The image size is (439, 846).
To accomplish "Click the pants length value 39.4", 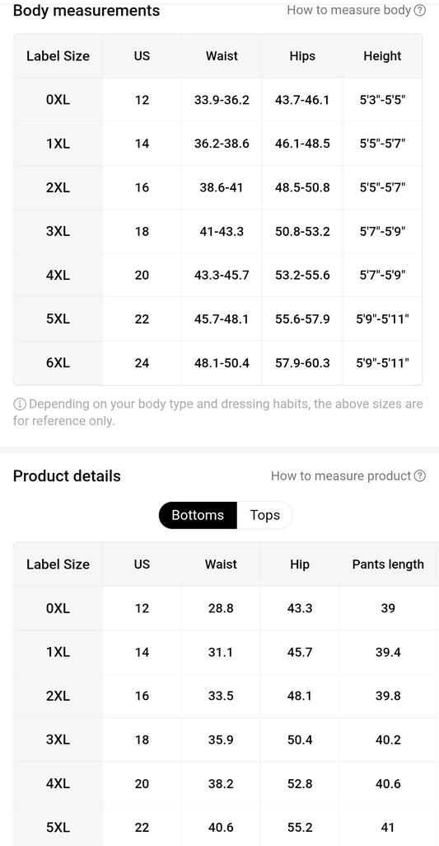I will click(388, 652).
